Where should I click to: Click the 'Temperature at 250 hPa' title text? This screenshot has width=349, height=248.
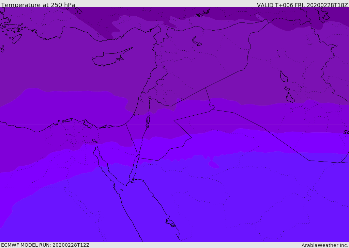[x=38, y=5]
